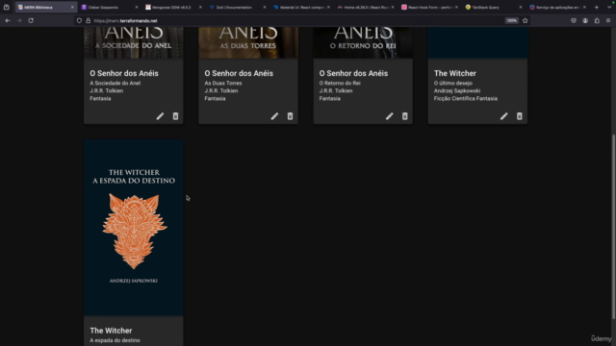Click the A Sociedade do Anel subtitle text
The image size is (616, 346).
[x=115, y=84]
